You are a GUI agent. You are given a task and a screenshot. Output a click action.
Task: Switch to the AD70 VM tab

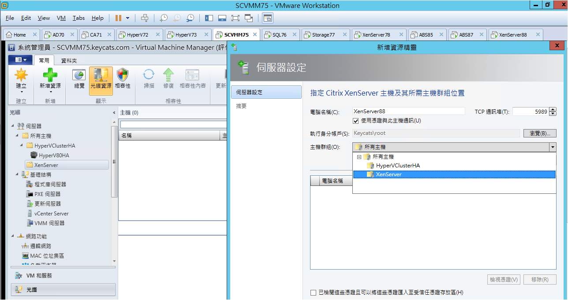click(58, 35)
